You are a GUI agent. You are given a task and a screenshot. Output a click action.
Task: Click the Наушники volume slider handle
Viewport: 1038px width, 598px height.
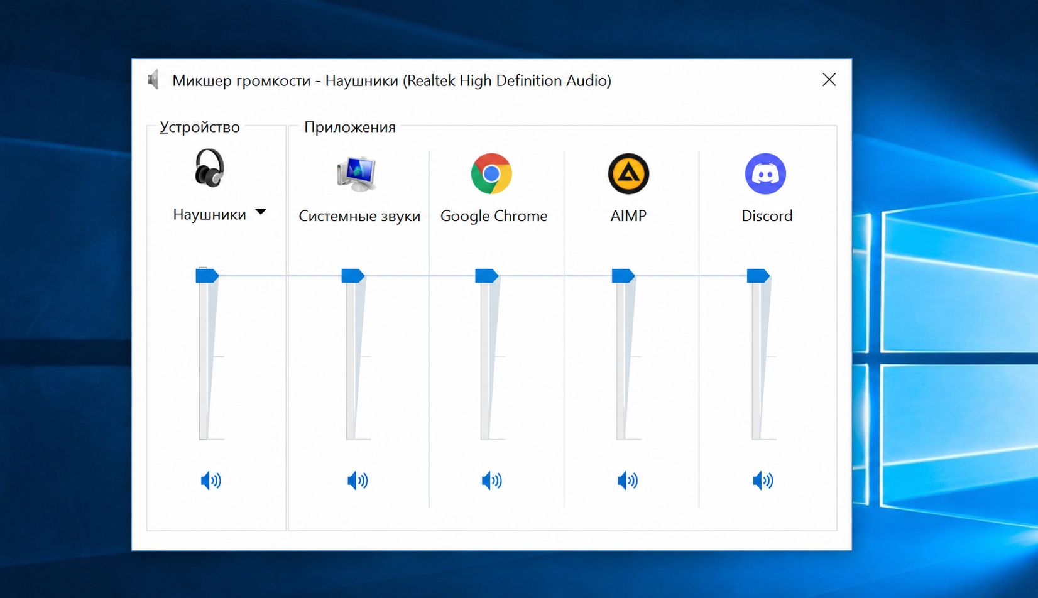click(207, 275)
